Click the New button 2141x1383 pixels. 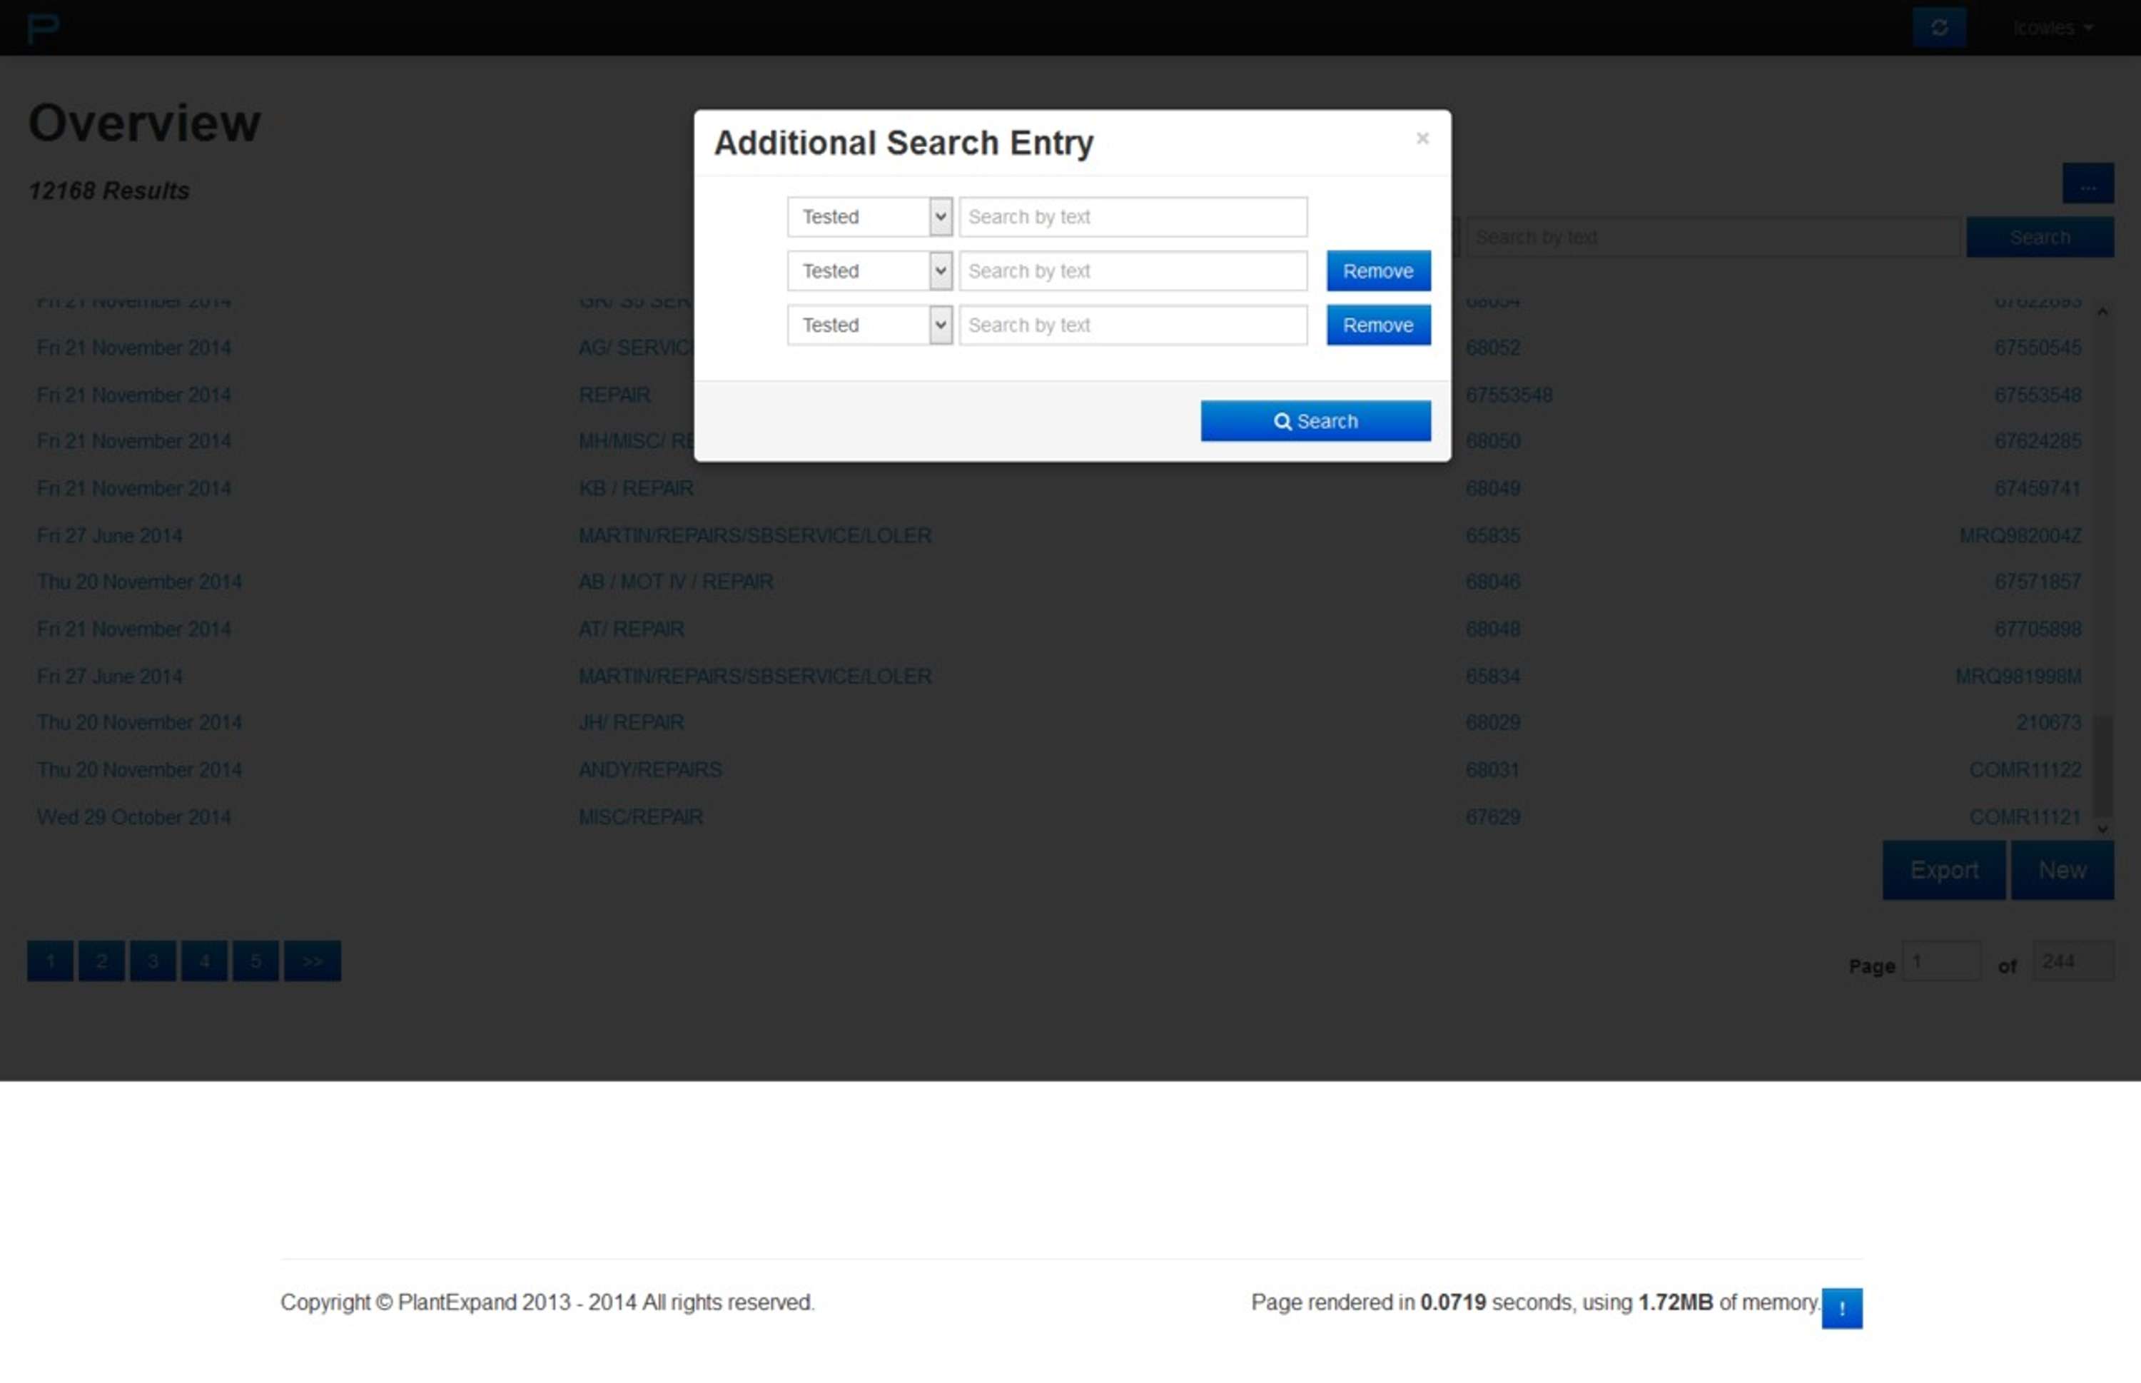coord(2062,869)
